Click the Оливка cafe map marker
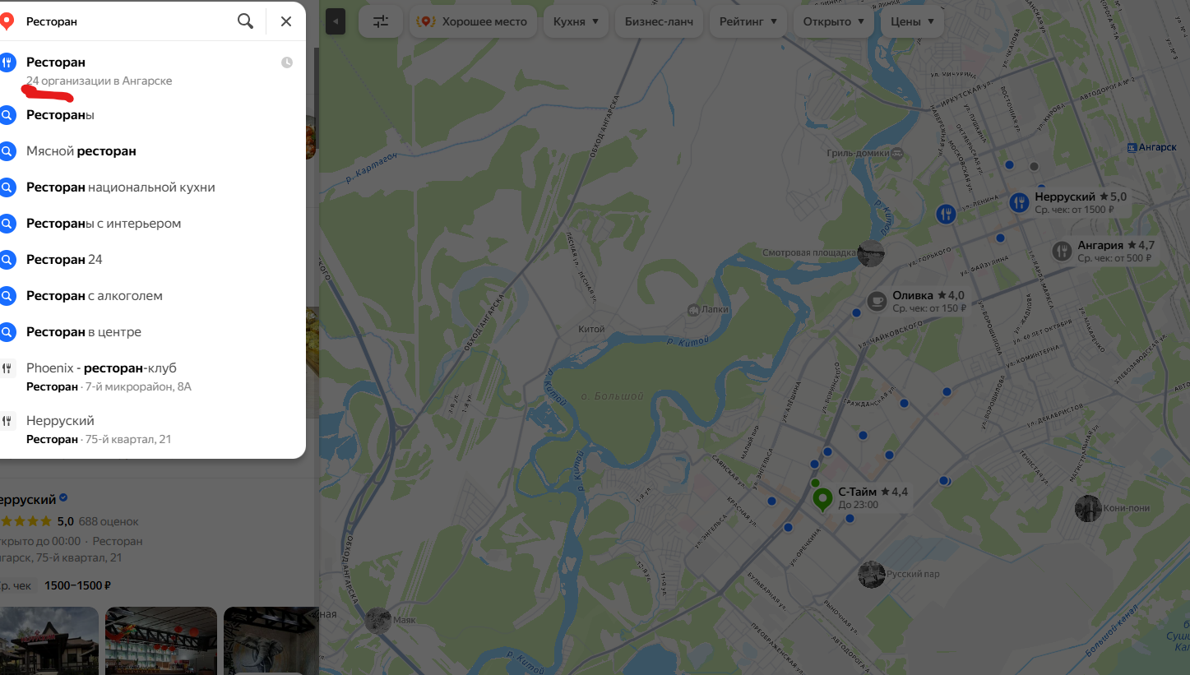This screenshot has width=1190, height=675. [877, 301]
